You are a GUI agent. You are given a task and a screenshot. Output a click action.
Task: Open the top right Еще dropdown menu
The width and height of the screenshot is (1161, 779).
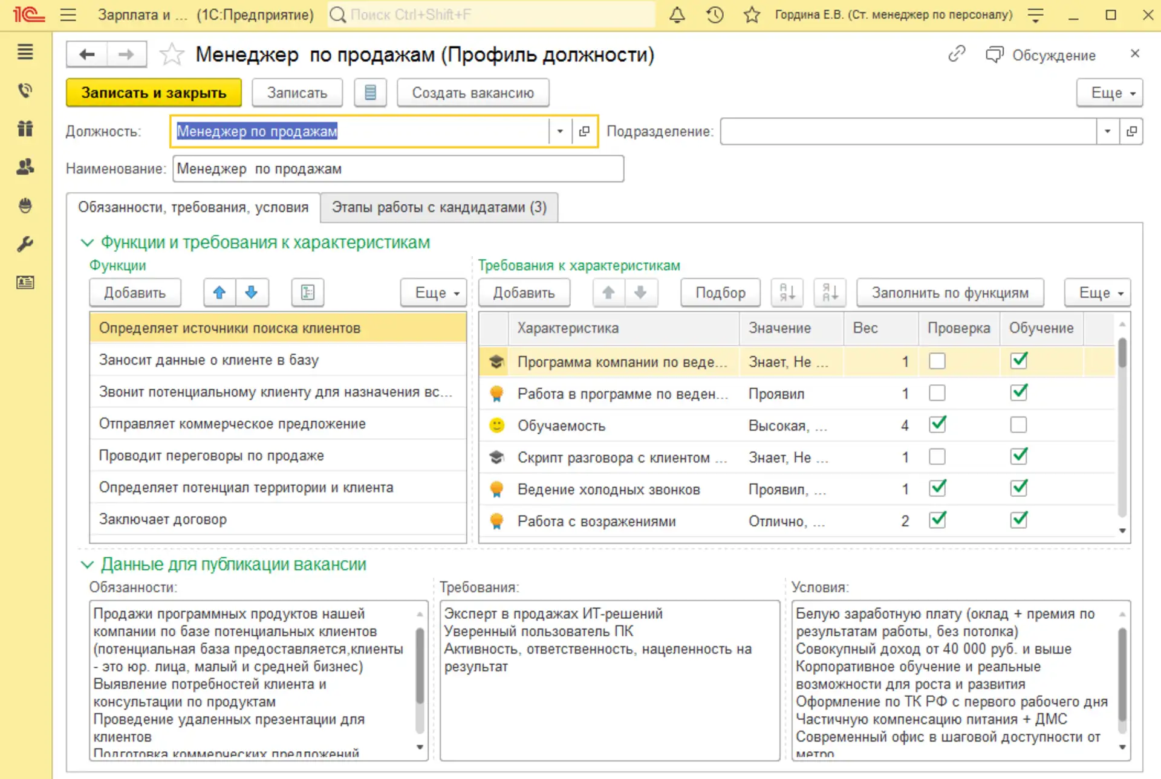coord(1109,92)
